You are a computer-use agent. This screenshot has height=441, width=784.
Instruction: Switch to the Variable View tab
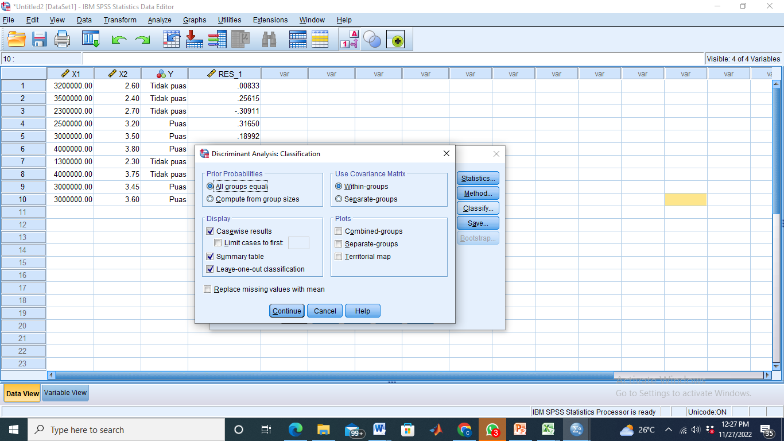[x=65, y=393]
